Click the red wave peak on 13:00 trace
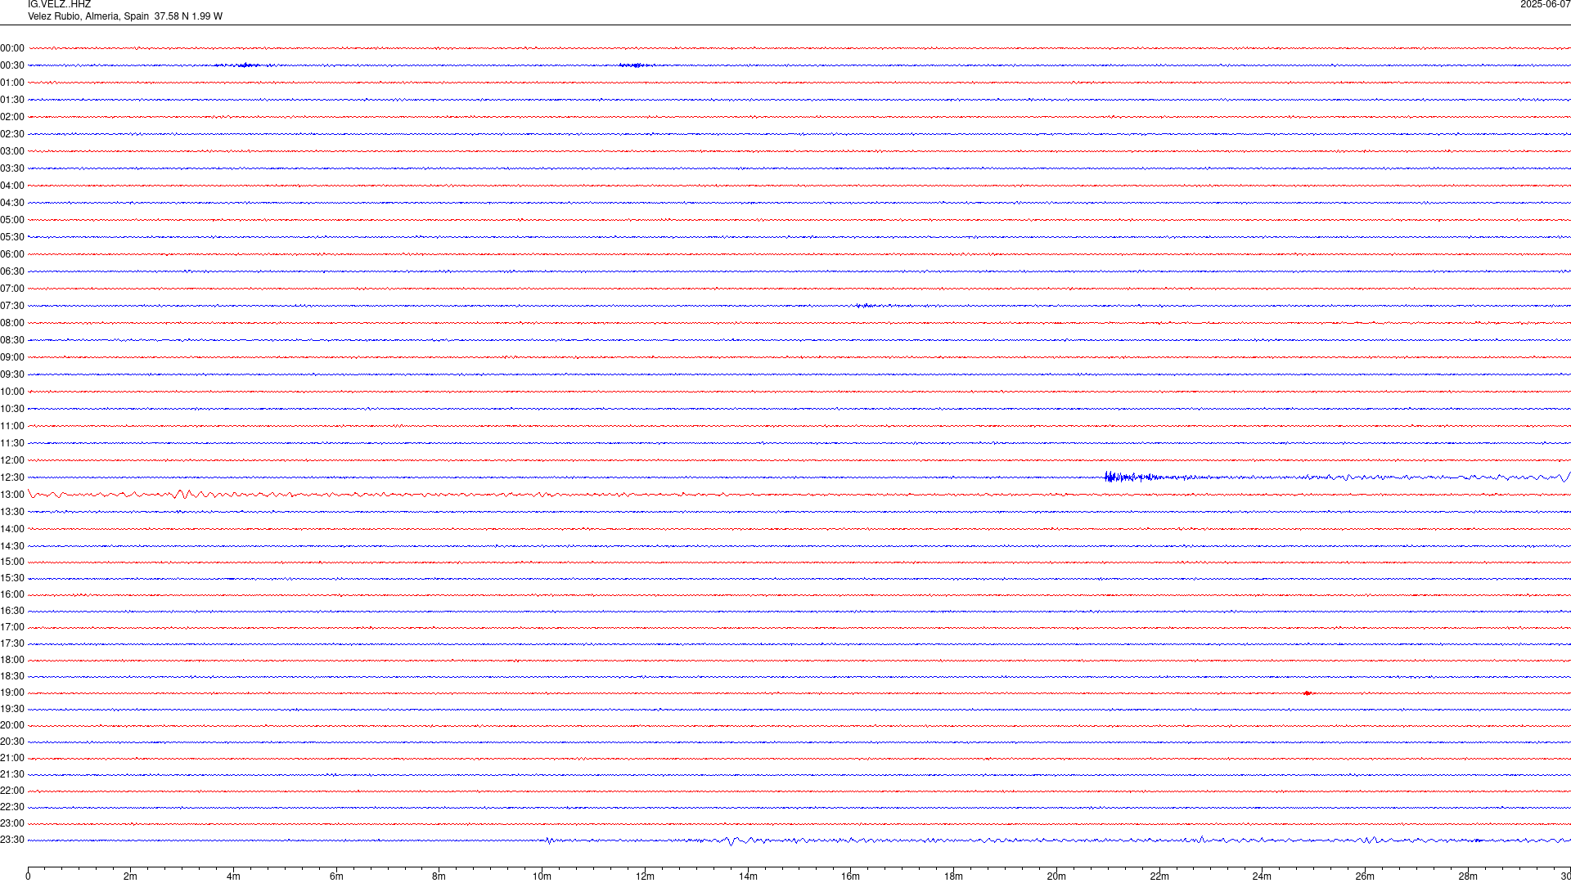 182,494
